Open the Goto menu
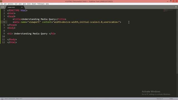This screenshot has width=178, height=100. (x=24, y=4)
